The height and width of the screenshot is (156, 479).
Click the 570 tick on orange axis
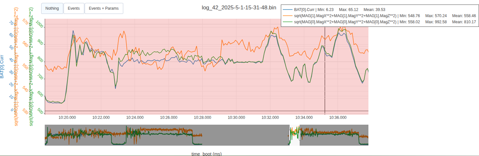click(x=25, y=22)
